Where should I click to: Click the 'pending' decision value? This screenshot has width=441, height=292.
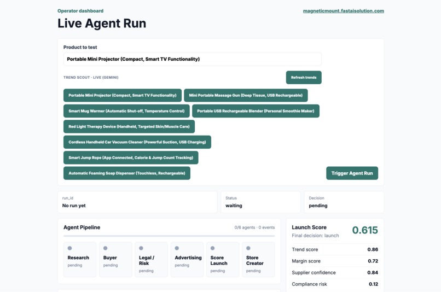pos(318,206)
